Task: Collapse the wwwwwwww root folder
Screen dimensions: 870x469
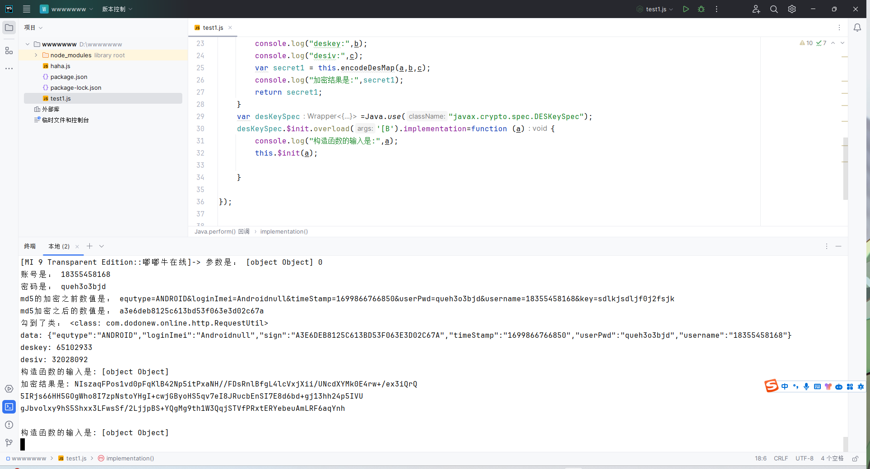Action: (x=28, y=44)
